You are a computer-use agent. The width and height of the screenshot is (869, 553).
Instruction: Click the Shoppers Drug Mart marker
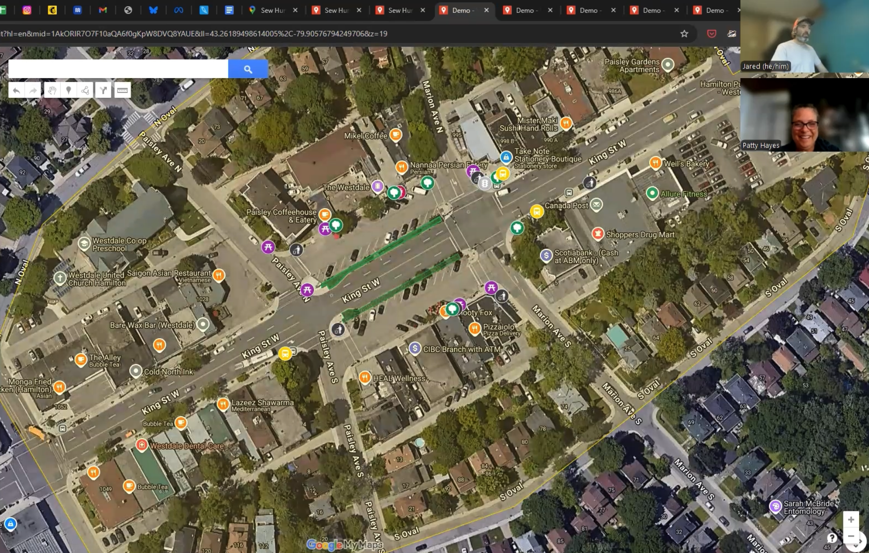598,233
